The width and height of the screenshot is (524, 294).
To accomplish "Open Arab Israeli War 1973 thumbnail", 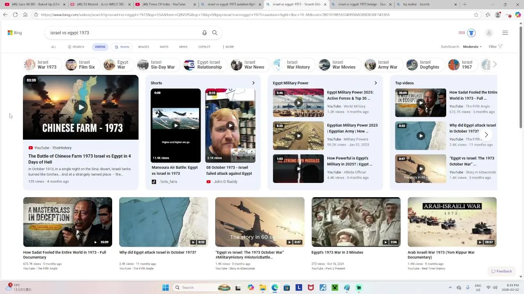I will point(452,222).
